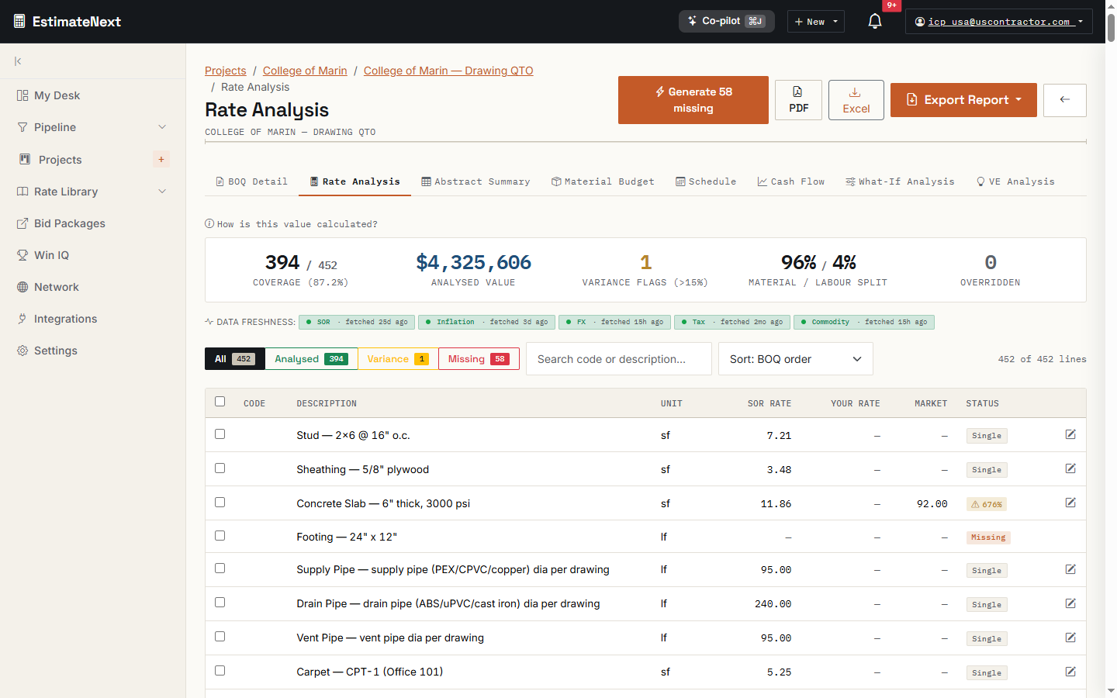Edit the Carpet CPT-1 row
The image size is (1117, 698).
click(x=1070, y=672)
